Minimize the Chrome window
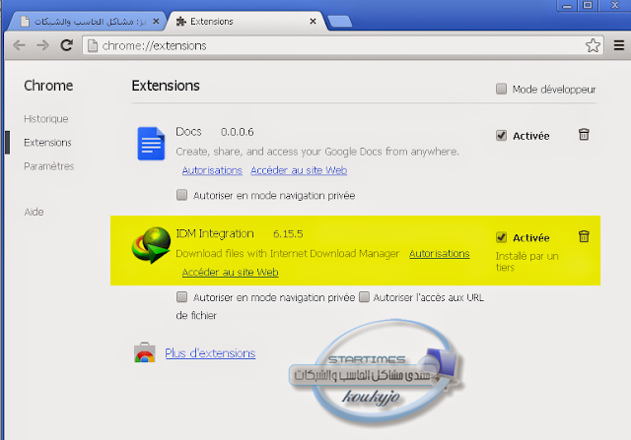This screenshot has height=440, width=631. [567, 6]
